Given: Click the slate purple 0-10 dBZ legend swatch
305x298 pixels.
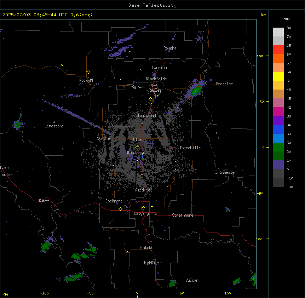Looking at the screenshot, I should pos(278,165).
